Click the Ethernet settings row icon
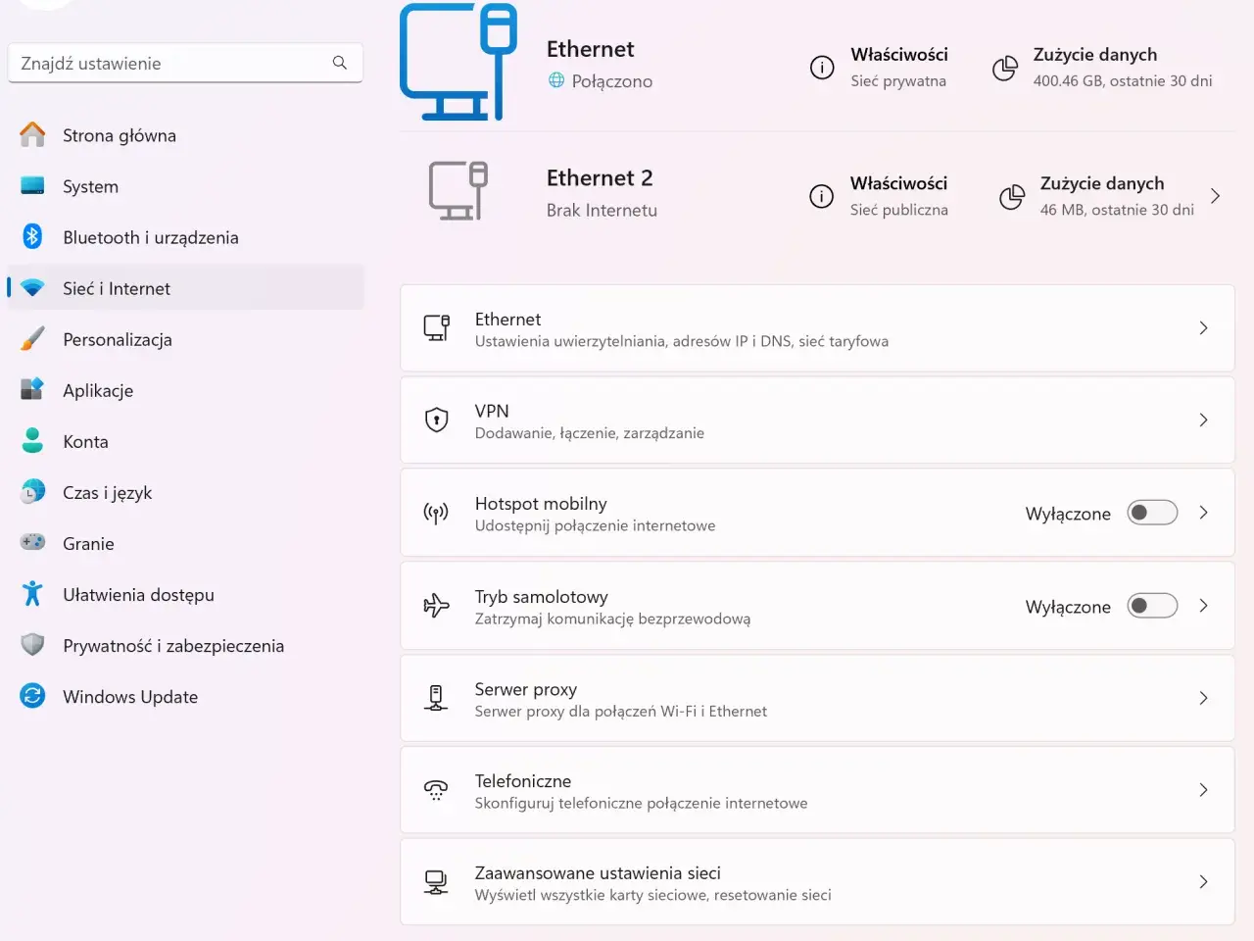The height and width of the screenshot is (941, 1254). point(436,328)
